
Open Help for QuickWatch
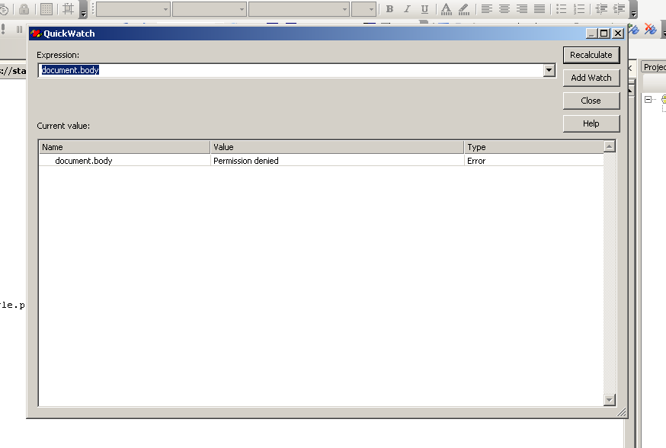(x=591, y=123)
